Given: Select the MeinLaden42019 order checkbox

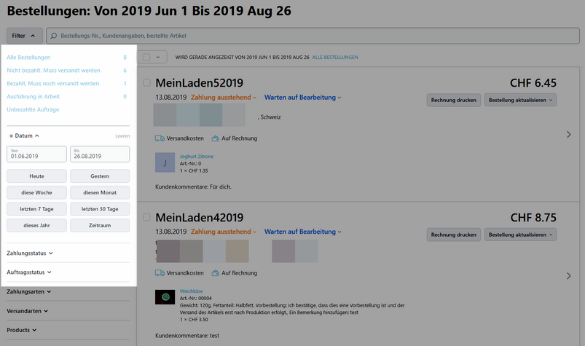Looking at the screenshot, I should 147,217.
